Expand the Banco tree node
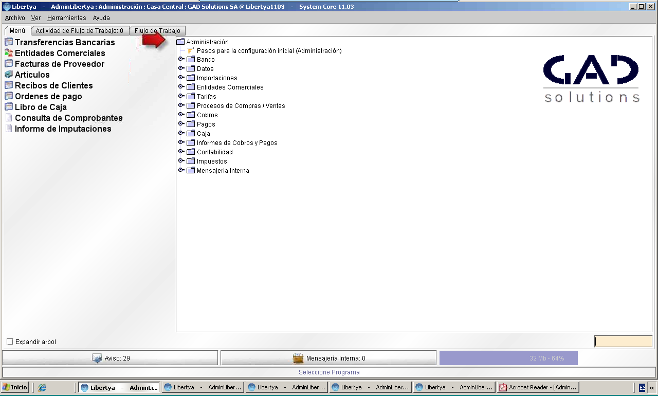Viewport: 658px width, 396px height. (x=181, y=59)
